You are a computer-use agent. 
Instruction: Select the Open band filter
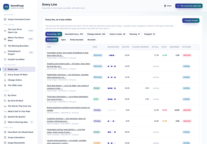[x=63, y=40]
